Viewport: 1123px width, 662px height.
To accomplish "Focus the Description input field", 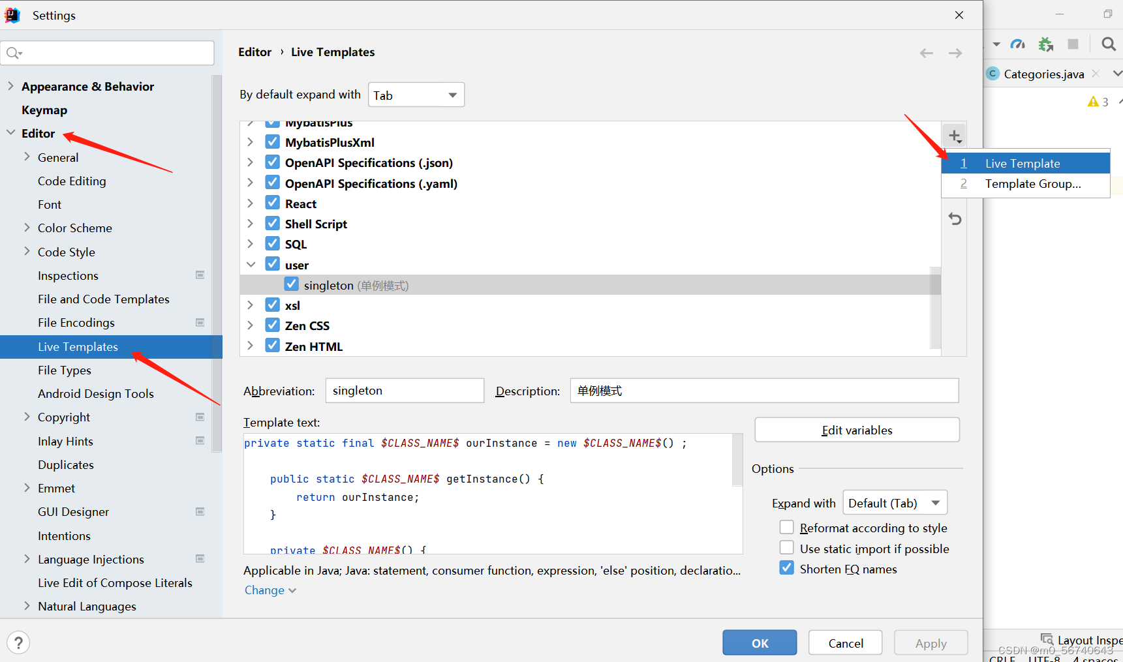I will tap(764, 391).
